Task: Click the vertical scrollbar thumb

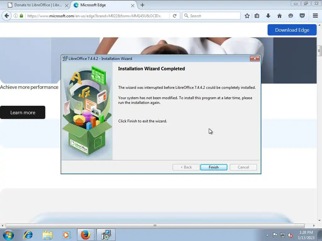Action: point(319,51)
